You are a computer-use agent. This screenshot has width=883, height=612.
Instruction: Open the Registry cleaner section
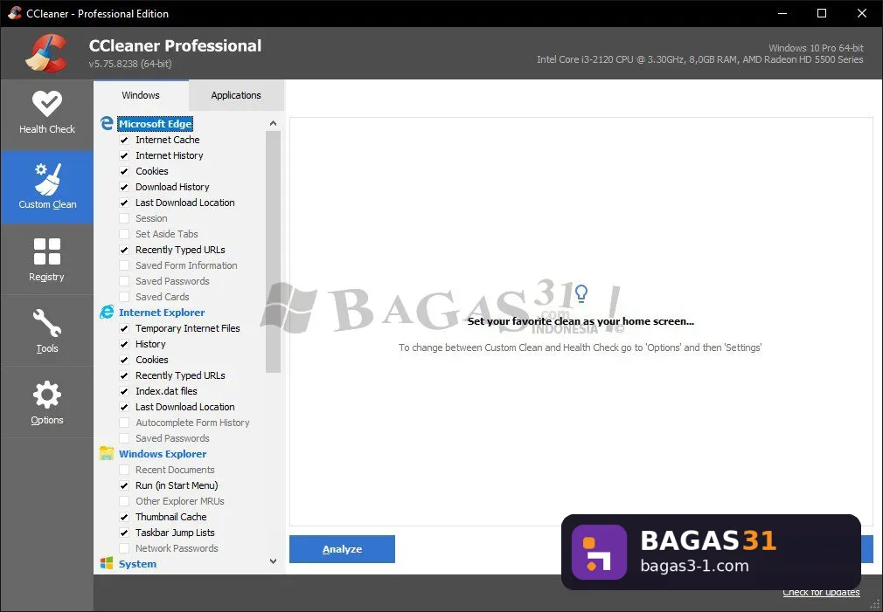[x=46, y=259]
